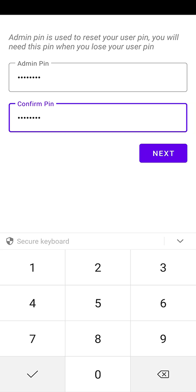The width and height of the screenshot is (196, 392).
Task: Tap digit 2 on the keypad
Action: (98, 268)
